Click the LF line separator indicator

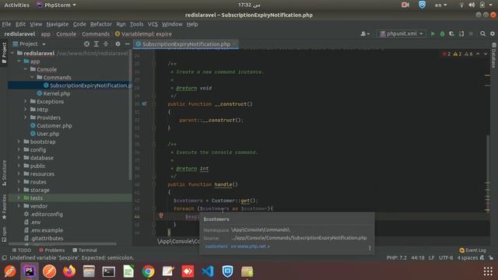coord(431,257)
